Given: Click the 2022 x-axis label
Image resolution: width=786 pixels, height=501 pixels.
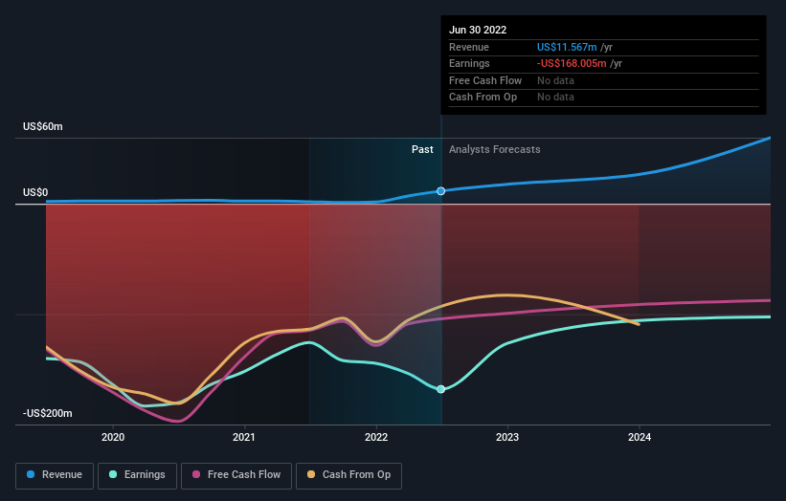Looking at the screenshot, I should [376, 437].
